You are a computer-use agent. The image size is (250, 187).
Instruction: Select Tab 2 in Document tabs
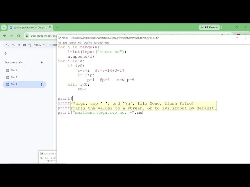coord(25,78)
